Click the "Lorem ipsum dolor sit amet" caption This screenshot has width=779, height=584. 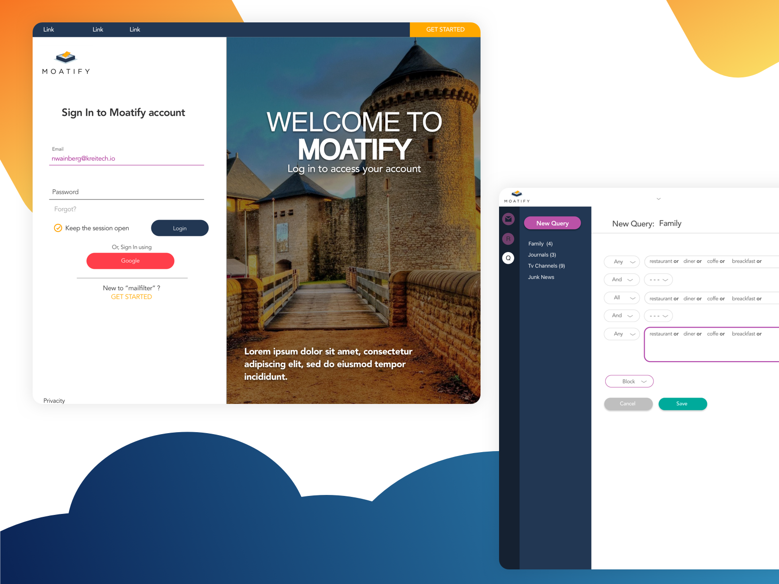(329, 364)
